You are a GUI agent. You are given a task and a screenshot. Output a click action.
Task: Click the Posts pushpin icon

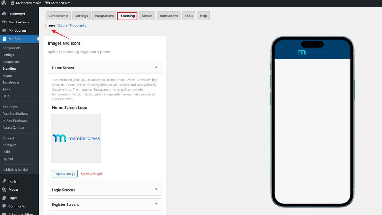(4, 181)
